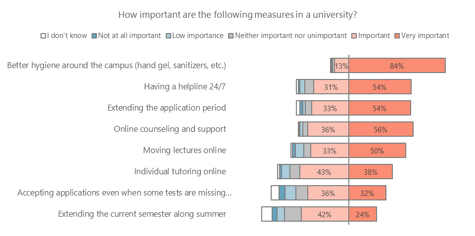Select the 84% Very important hygiene bar

[x=397, y=66]
